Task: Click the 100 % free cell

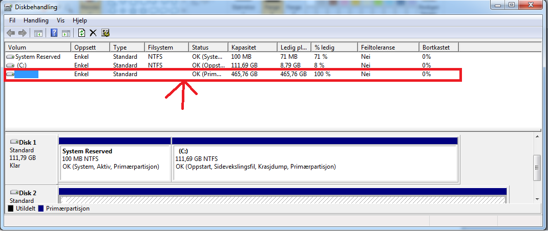Action: pos(323,74)
